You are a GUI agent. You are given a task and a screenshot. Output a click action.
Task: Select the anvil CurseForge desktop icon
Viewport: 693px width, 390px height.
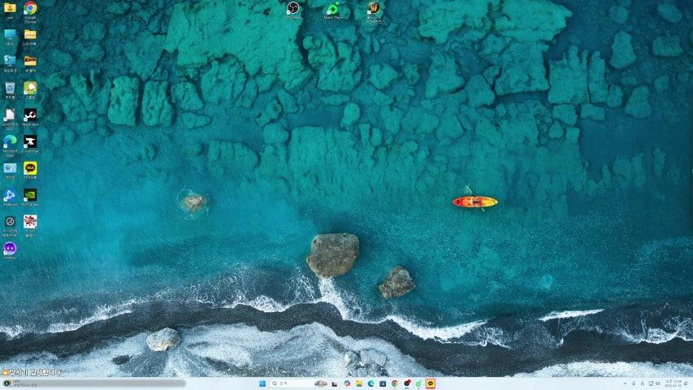[30, 141]
